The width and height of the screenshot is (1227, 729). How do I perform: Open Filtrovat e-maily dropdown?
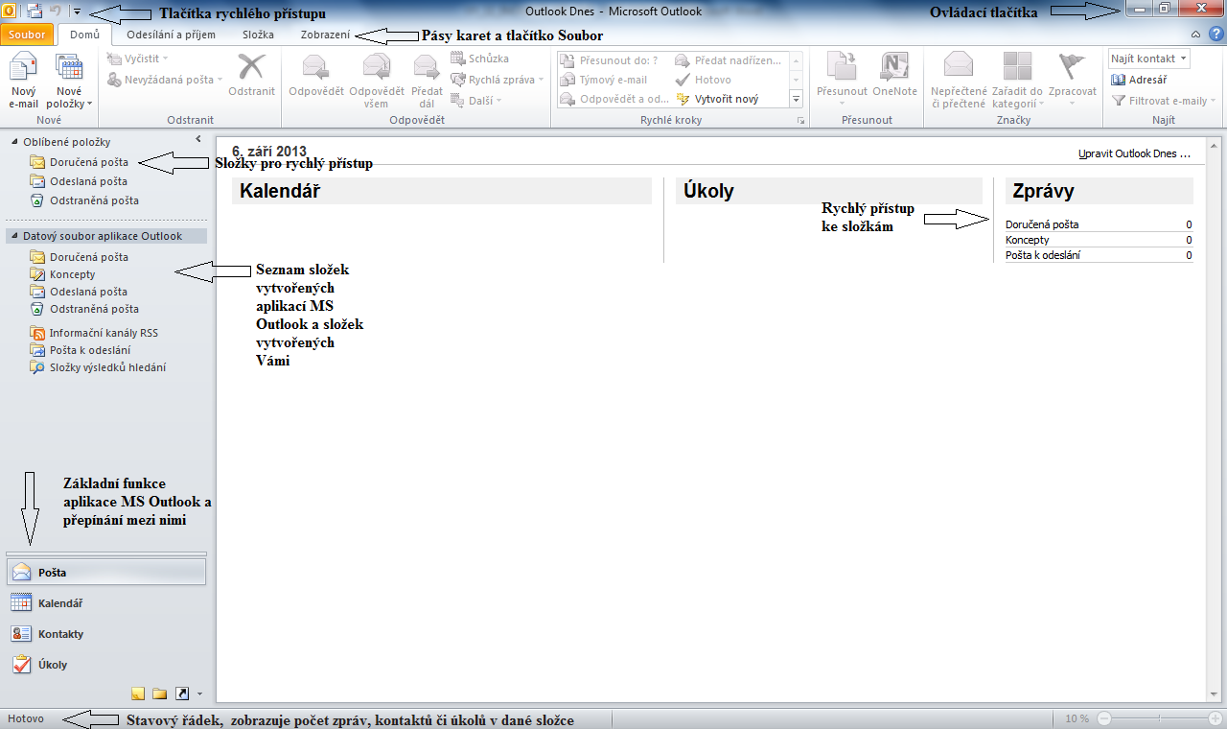point(1163,100)
